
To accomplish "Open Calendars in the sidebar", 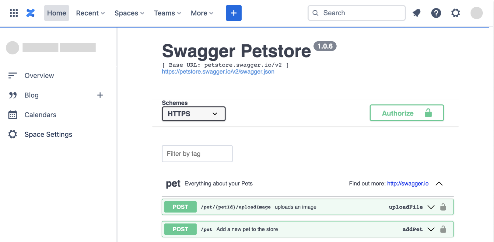I will point(40,115).
